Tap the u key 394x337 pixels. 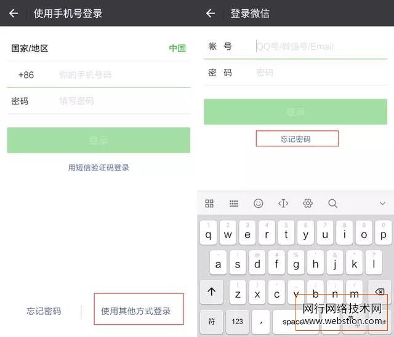pyautogui.click(x=325, y=233)
